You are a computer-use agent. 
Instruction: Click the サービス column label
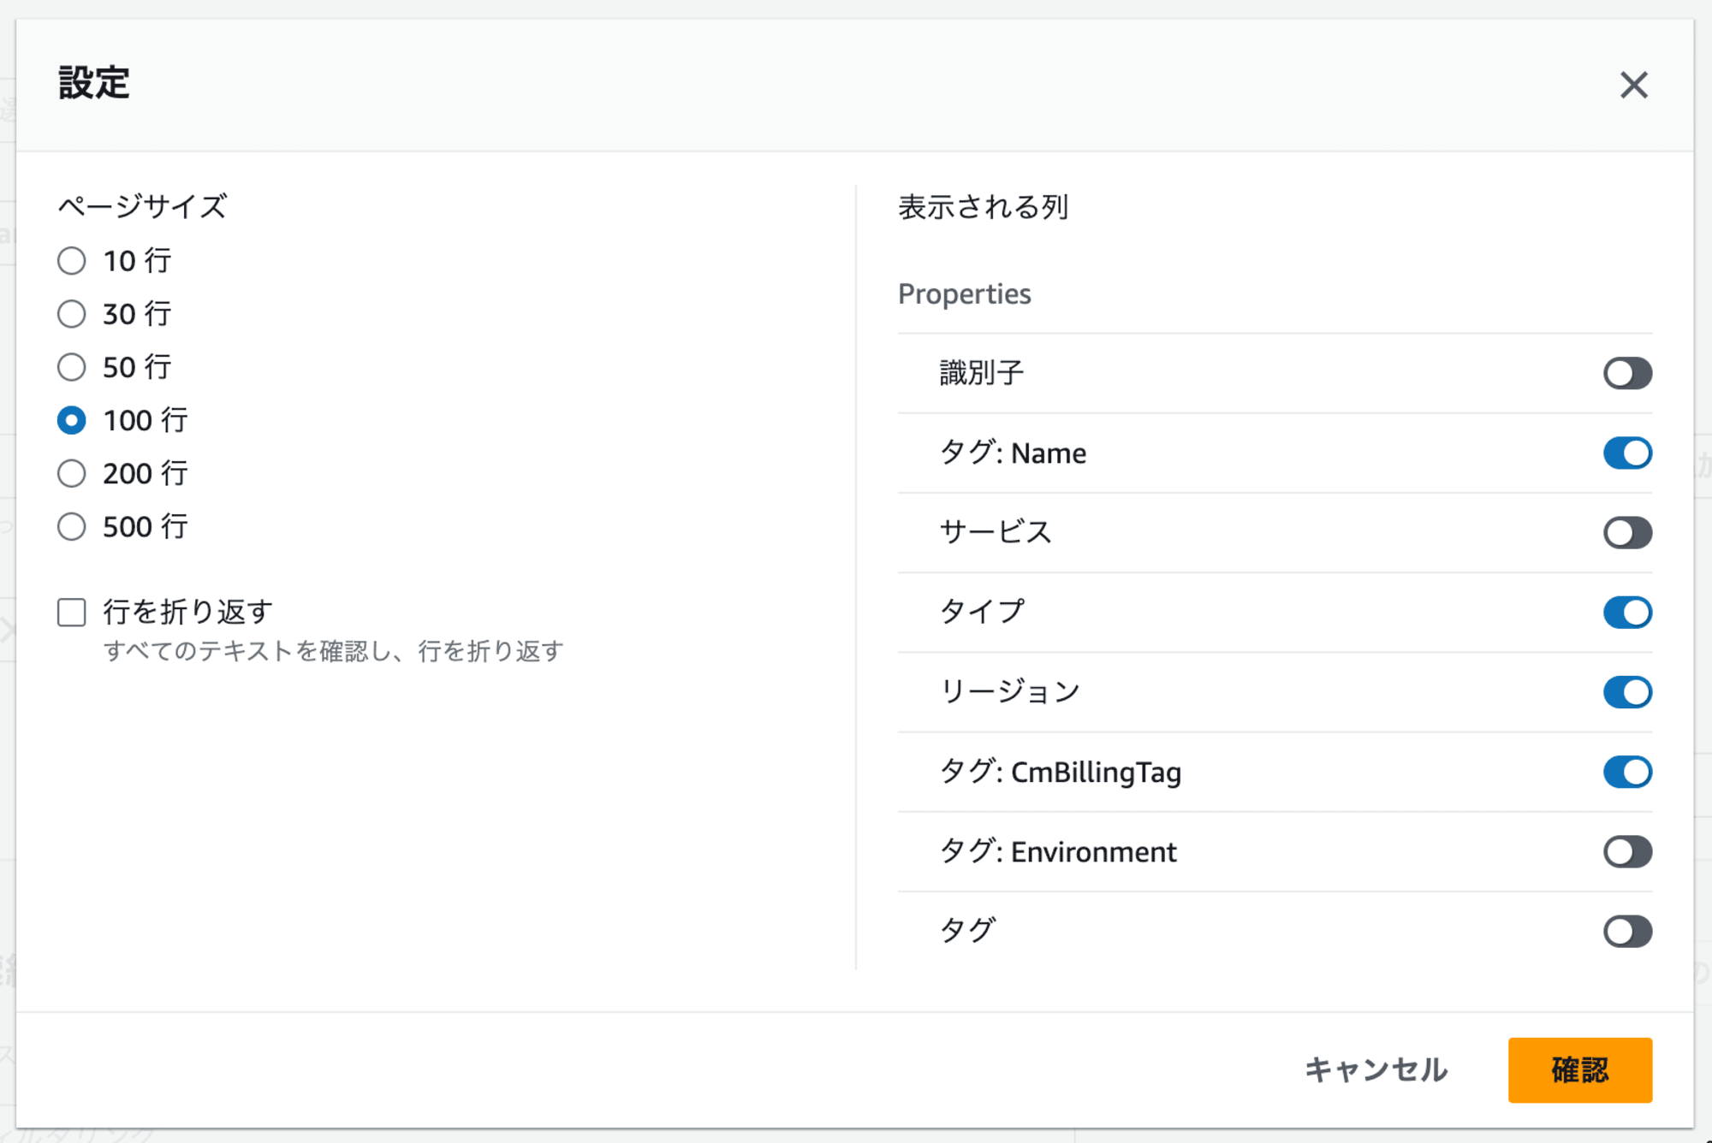click(x=996, y=532)
